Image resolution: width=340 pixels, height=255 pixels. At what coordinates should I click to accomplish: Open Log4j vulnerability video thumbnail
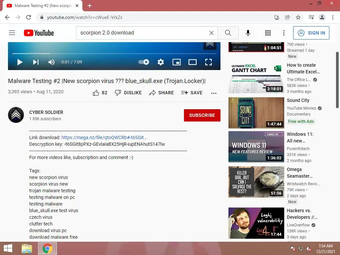click(x=256, y=223)
